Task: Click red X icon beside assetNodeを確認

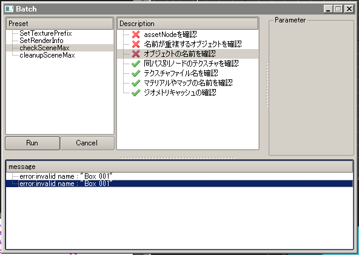Action: [x=136, y=35]
